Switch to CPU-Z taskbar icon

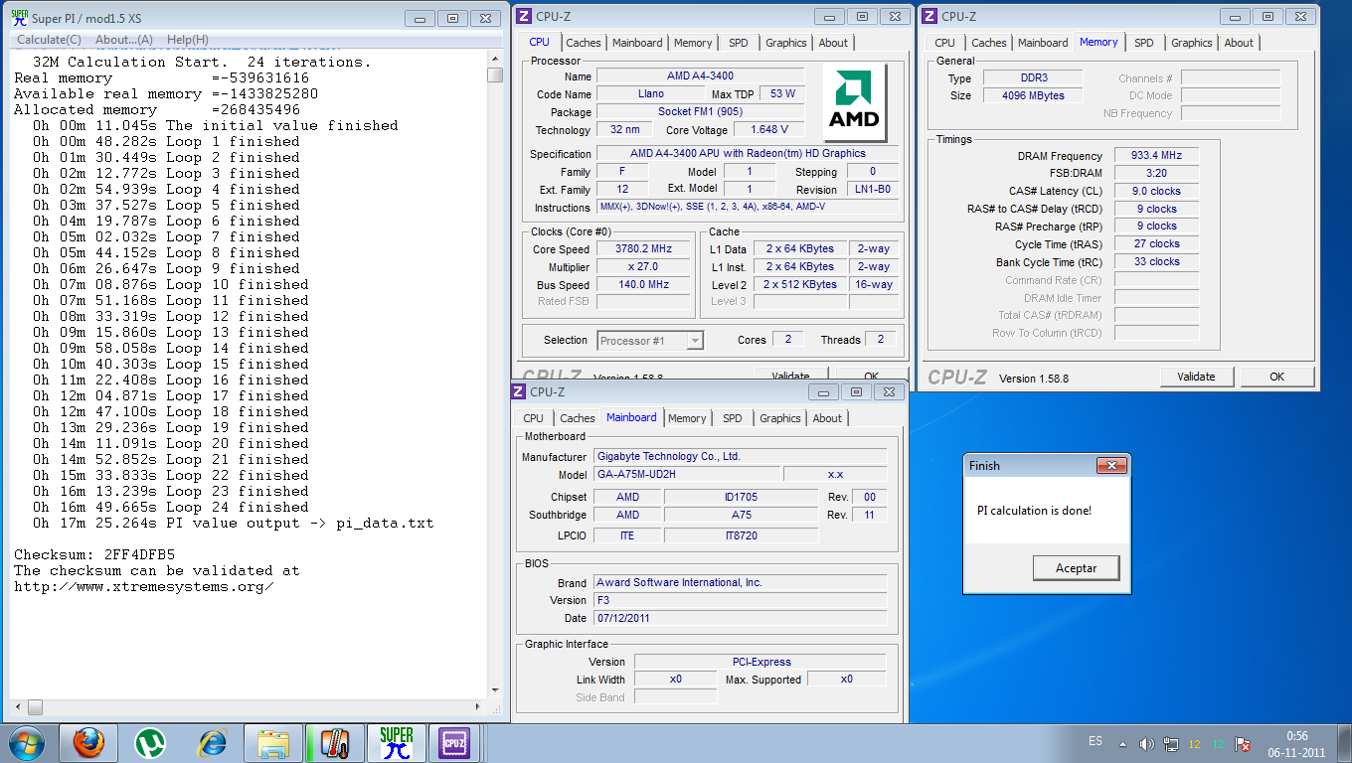[x=454, y=743]
